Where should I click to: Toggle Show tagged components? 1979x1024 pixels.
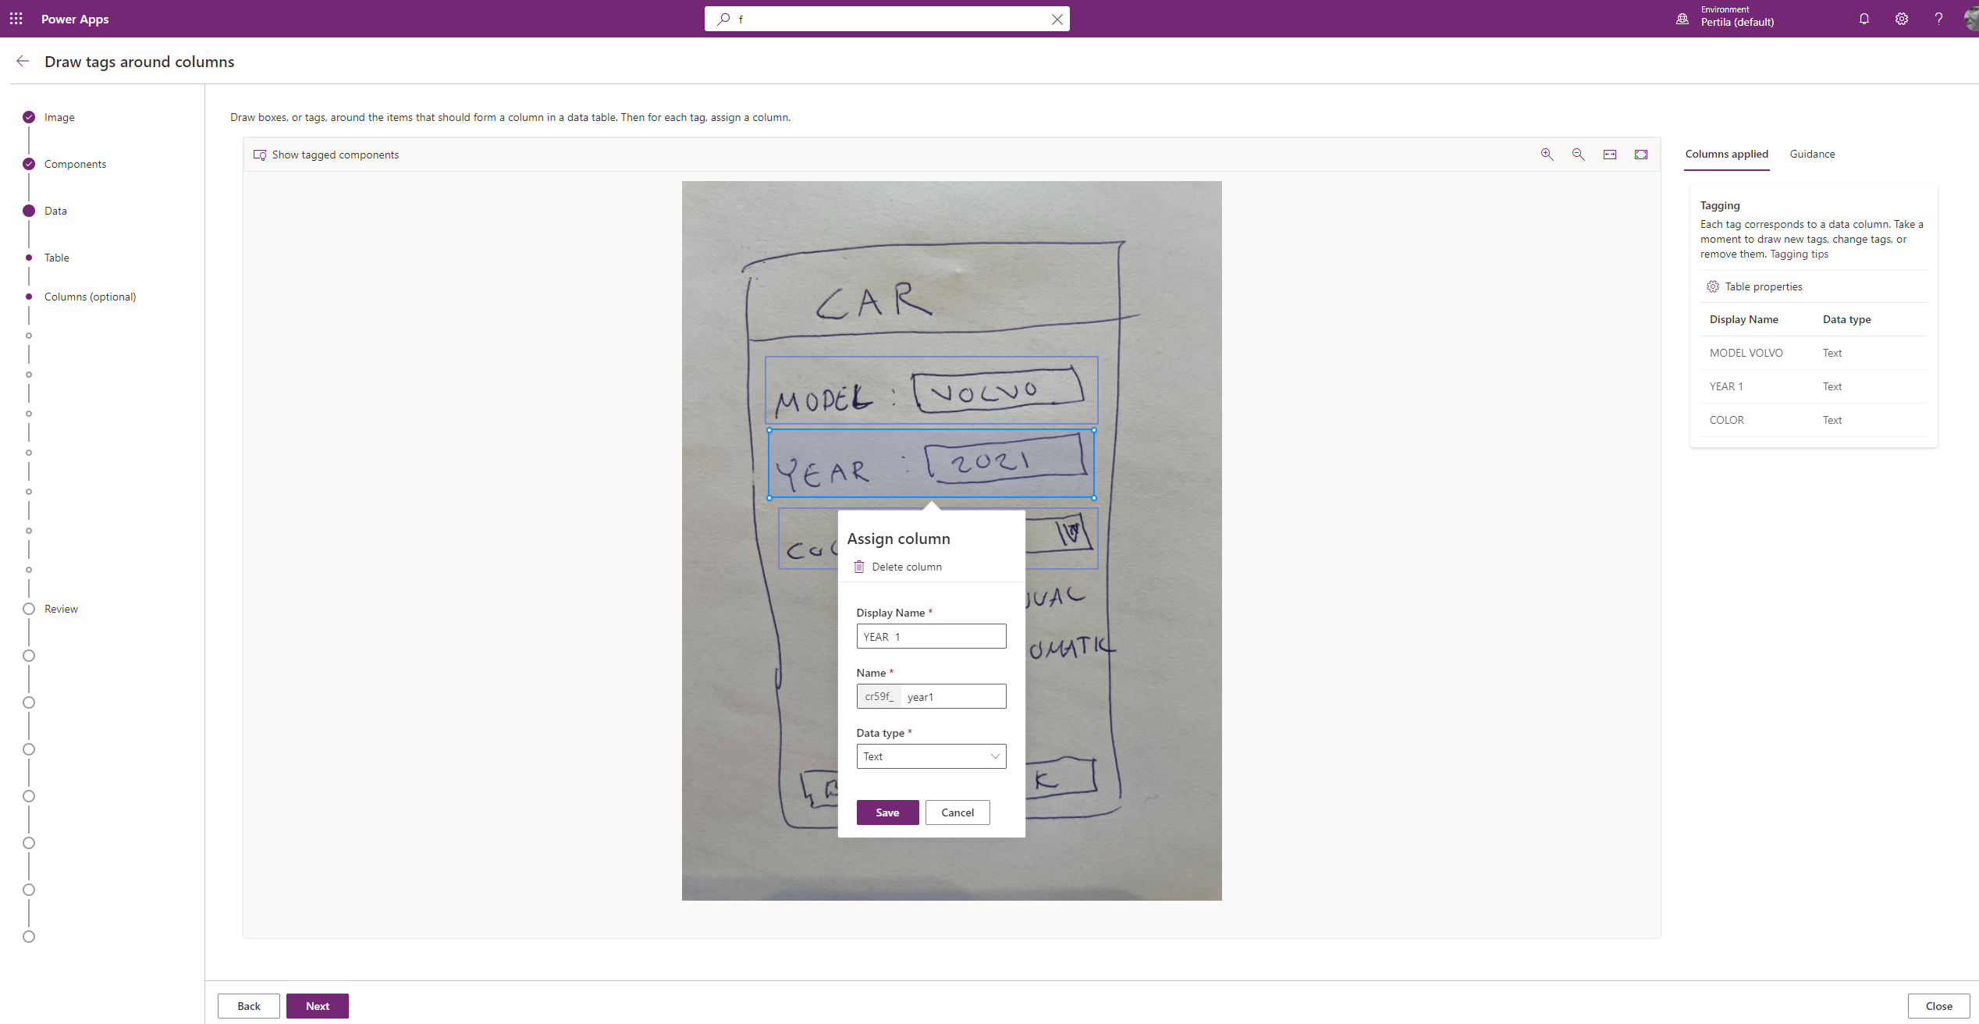tap(326, 155)
